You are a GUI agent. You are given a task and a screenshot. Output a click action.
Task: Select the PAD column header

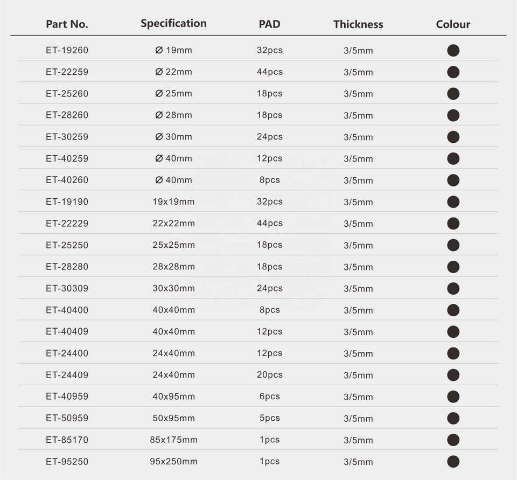(269, 24)
